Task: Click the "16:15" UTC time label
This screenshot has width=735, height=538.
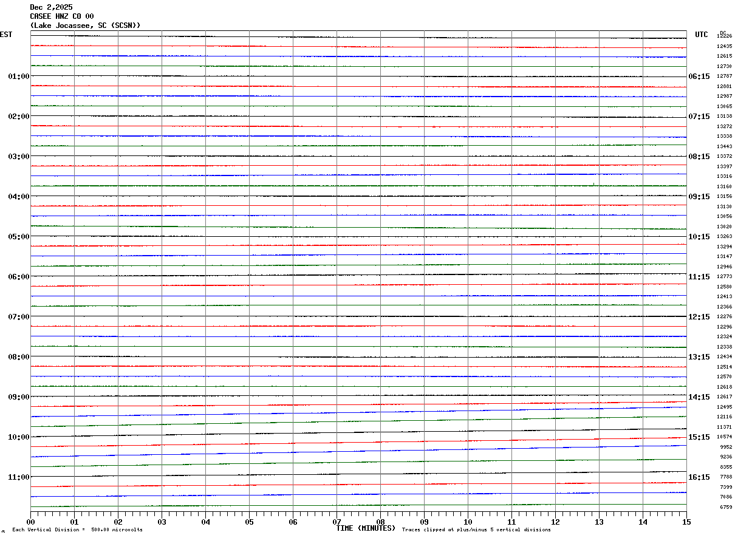Action: 699,477
